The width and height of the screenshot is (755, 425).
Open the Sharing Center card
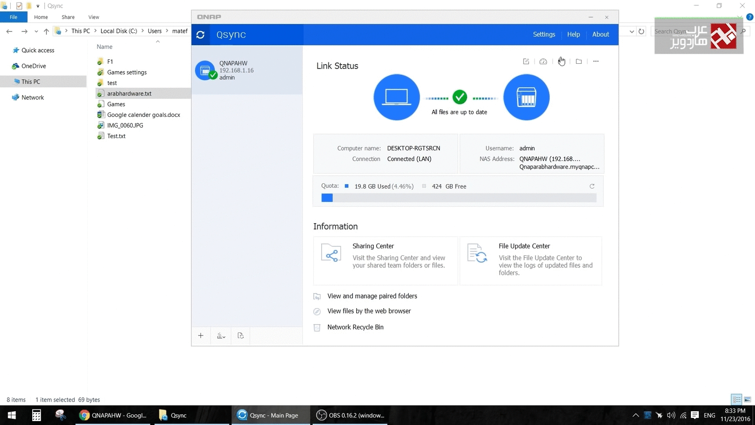tap(385, 261)
